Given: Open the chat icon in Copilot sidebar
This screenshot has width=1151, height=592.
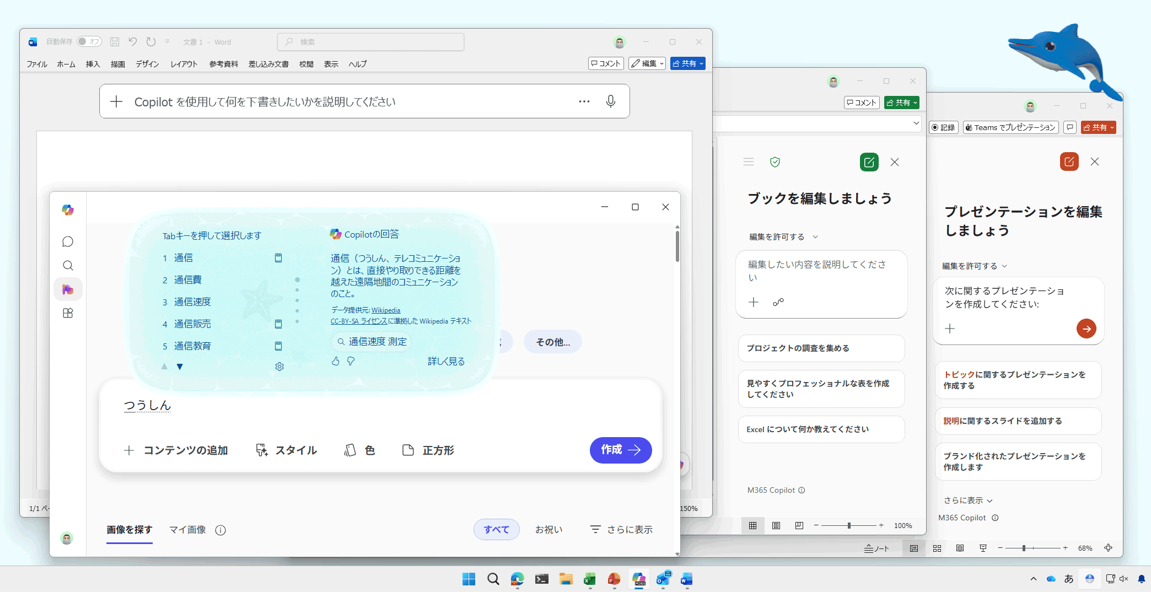Looking at the screenshot, I should pos(68,241).
